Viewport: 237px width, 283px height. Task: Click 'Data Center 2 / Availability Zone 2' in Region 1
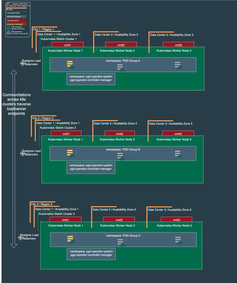pyautogui.click(x=116, y=35)
